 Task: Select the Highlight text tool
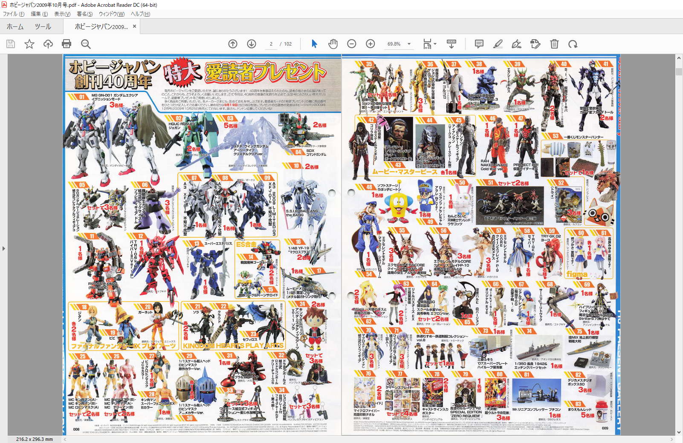point(498,44)
